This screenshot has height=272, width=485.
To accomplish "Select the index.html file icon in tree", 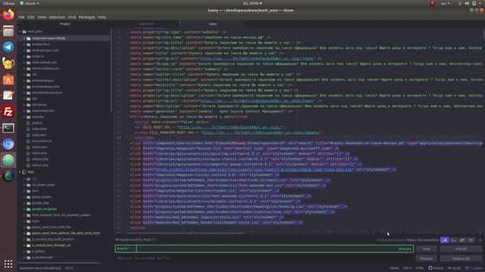I will click(29, 129).
